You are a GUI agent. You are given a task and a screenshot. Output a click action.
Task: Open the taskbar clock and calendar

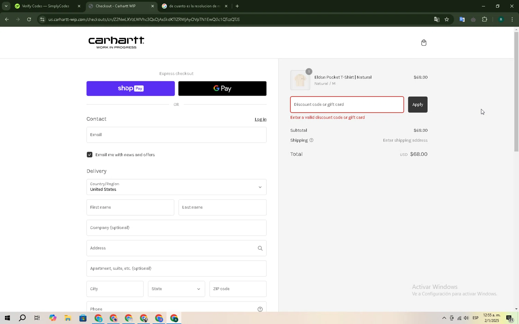point(492,318)
